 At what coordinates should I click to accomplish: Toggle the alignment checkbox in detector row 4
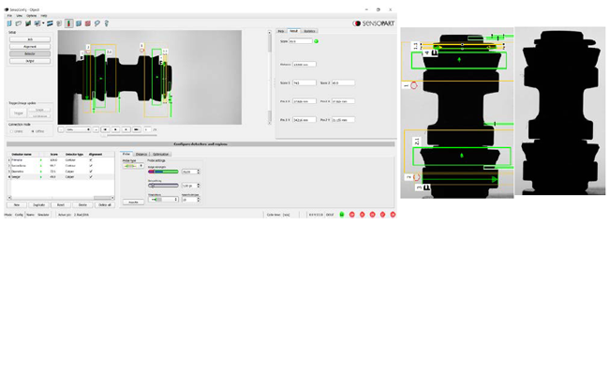(x=91, y=177)
